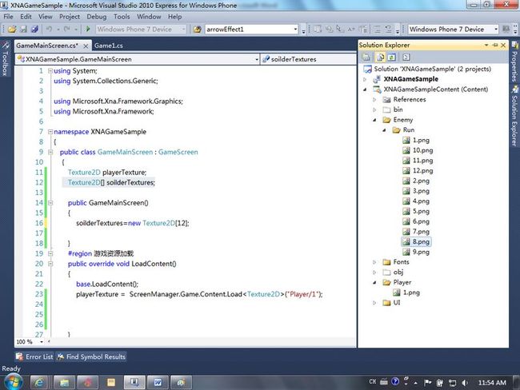This screenshot has width=520, height=390.
Task: Collapse the LoadContent method outline
Action: pyautogui.click(x=50, y=264)
